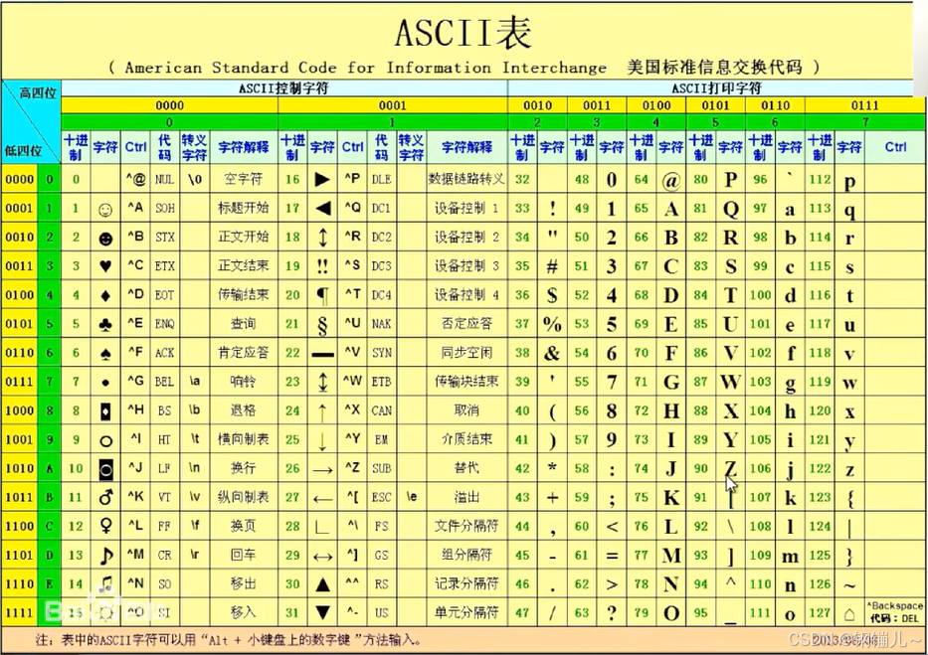Click the house symbol for decimal 127
Screen dimensions: 928x655
pyautogui.click(x=849, y=614)
